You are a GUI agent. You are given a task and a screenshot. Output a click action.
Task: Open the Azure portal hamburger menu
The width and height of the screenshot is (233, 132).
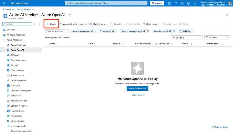(x=4, y=3)
